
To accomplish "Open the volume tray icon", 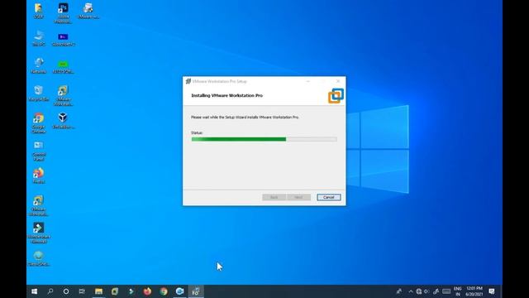I will pos(427,291).
